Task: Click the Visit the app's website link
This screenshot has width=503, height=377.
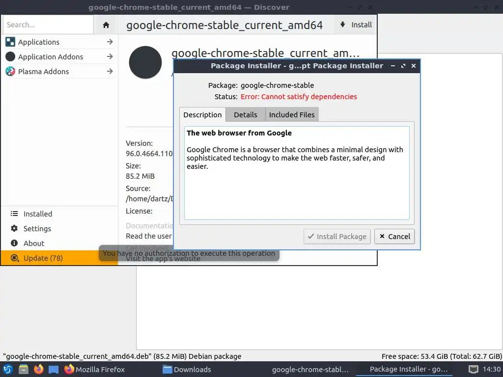Action: click(163, 259)
